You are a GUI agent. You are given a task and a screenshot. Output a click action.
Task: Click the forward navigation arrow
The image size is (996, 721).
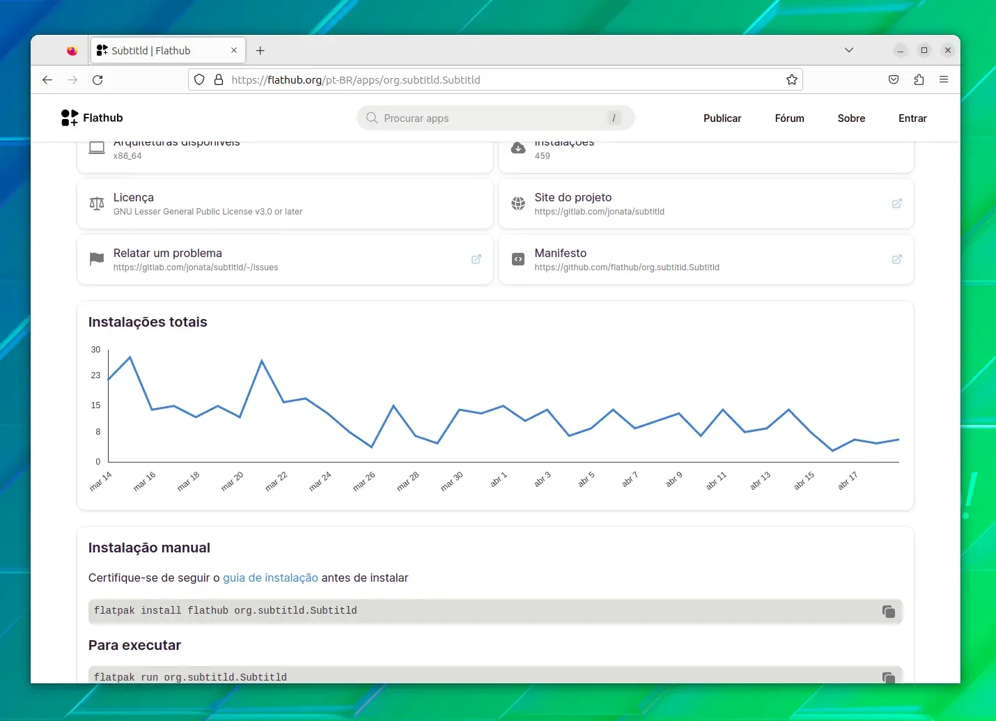[72, 79]
